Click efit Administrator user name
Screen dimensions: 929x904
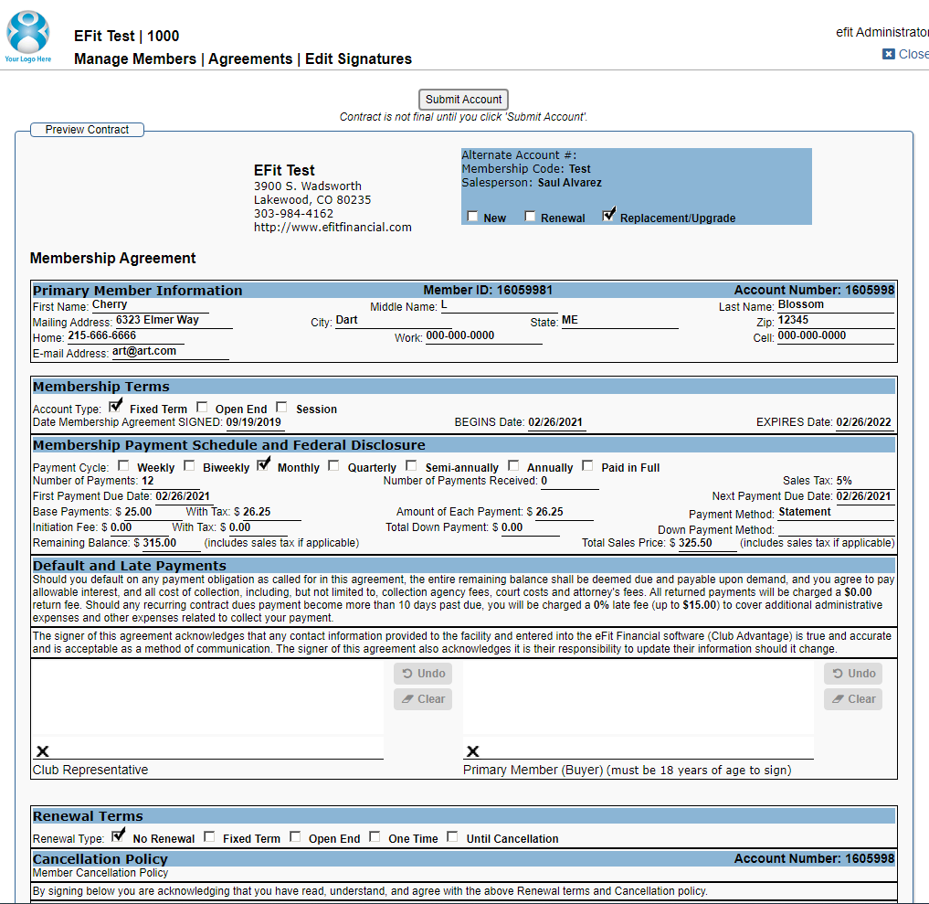(882, 32)
